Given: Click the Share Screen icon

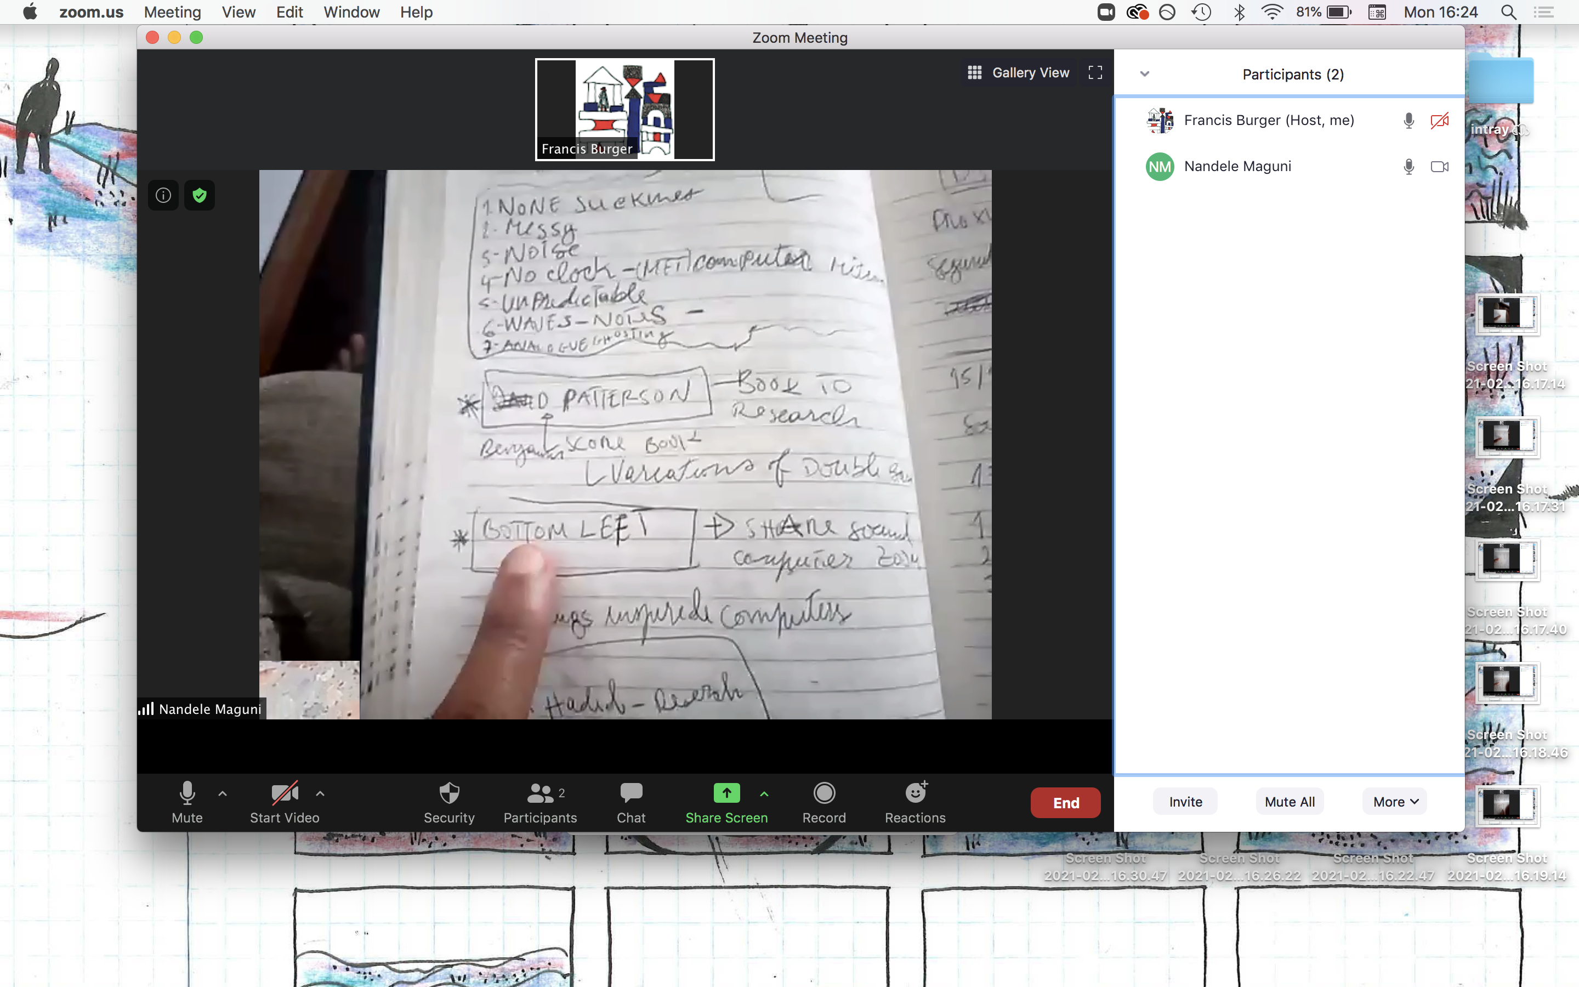Looking at the screenshot, I should (726, 793).
